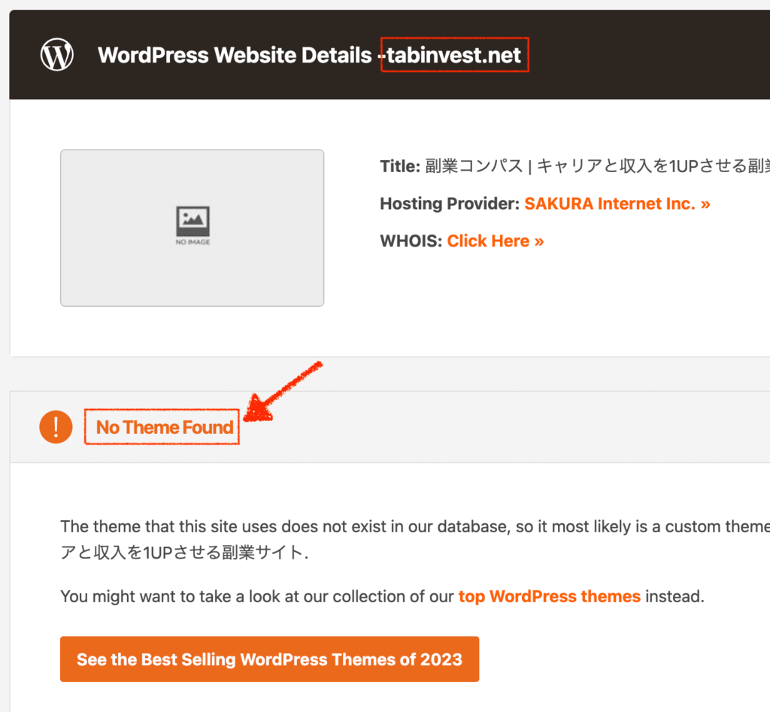Screen dimensions: 770x712
Task: Click the You might want to take sentence
Action: pyautogui.click(x=383, y=596)
